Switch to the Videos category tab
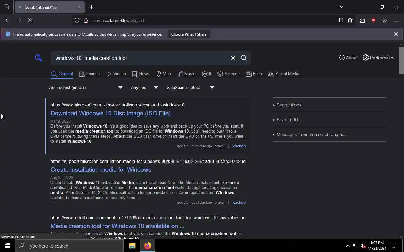 coord(116,74)
